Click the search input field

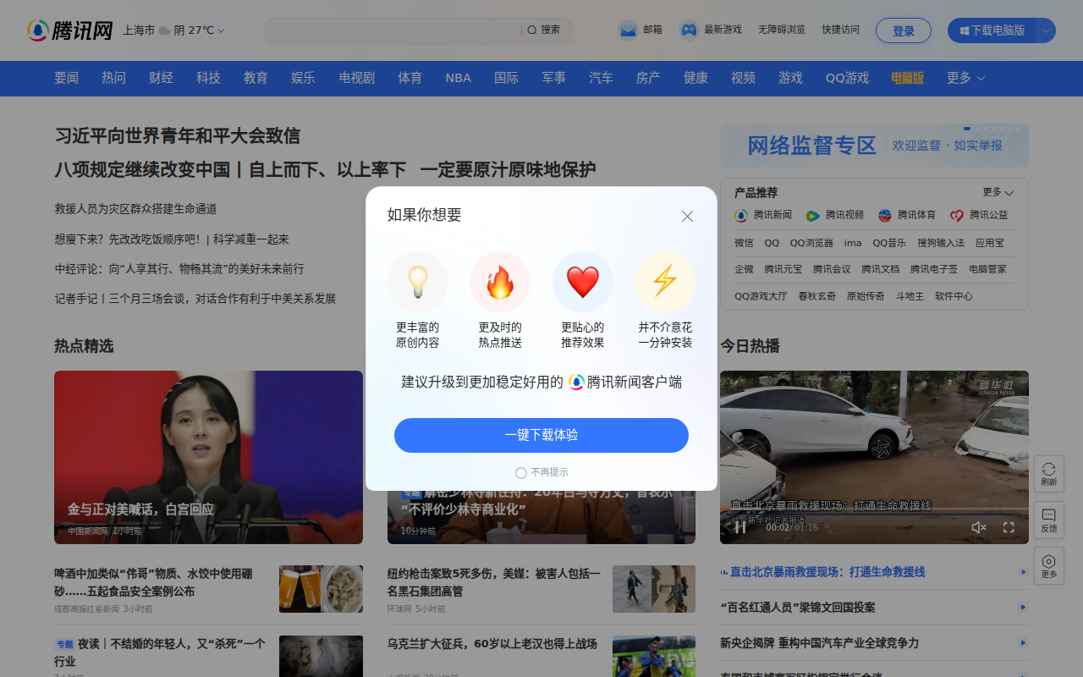point(393,30)
